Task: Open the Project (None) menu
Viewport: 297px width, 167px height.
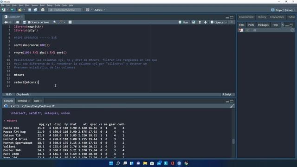Action: (x=283, y=10)
